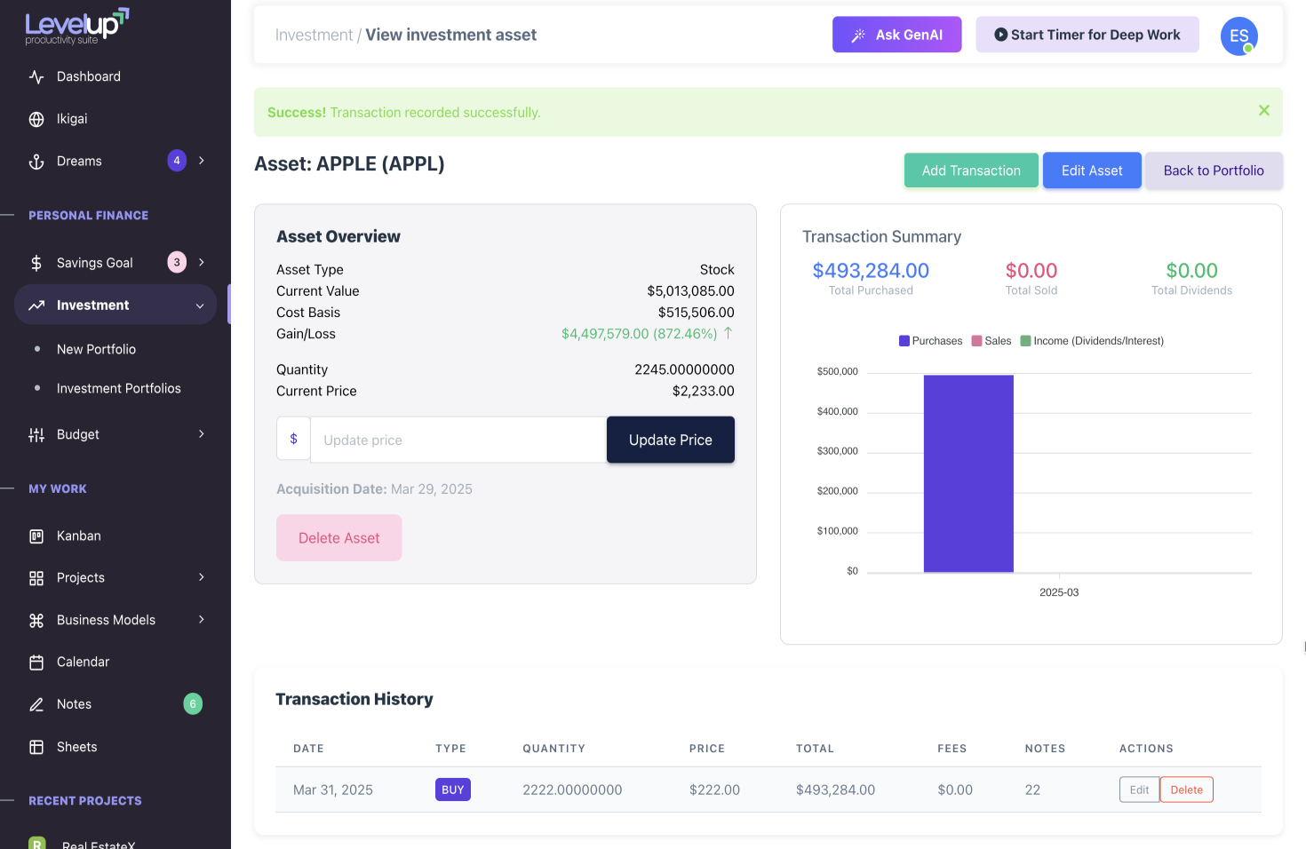The height and width of the screenshot is (849, 1306).
Task: Click the Dreams badge showing 4
Action: 177,161
